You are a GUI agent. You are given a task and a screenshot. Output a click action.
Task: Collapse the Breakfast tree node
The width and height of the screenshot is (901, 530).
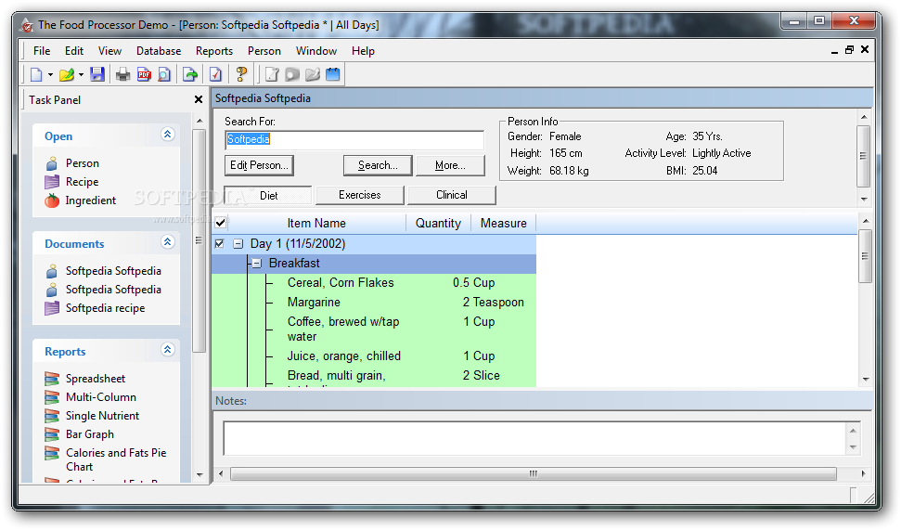257,264
